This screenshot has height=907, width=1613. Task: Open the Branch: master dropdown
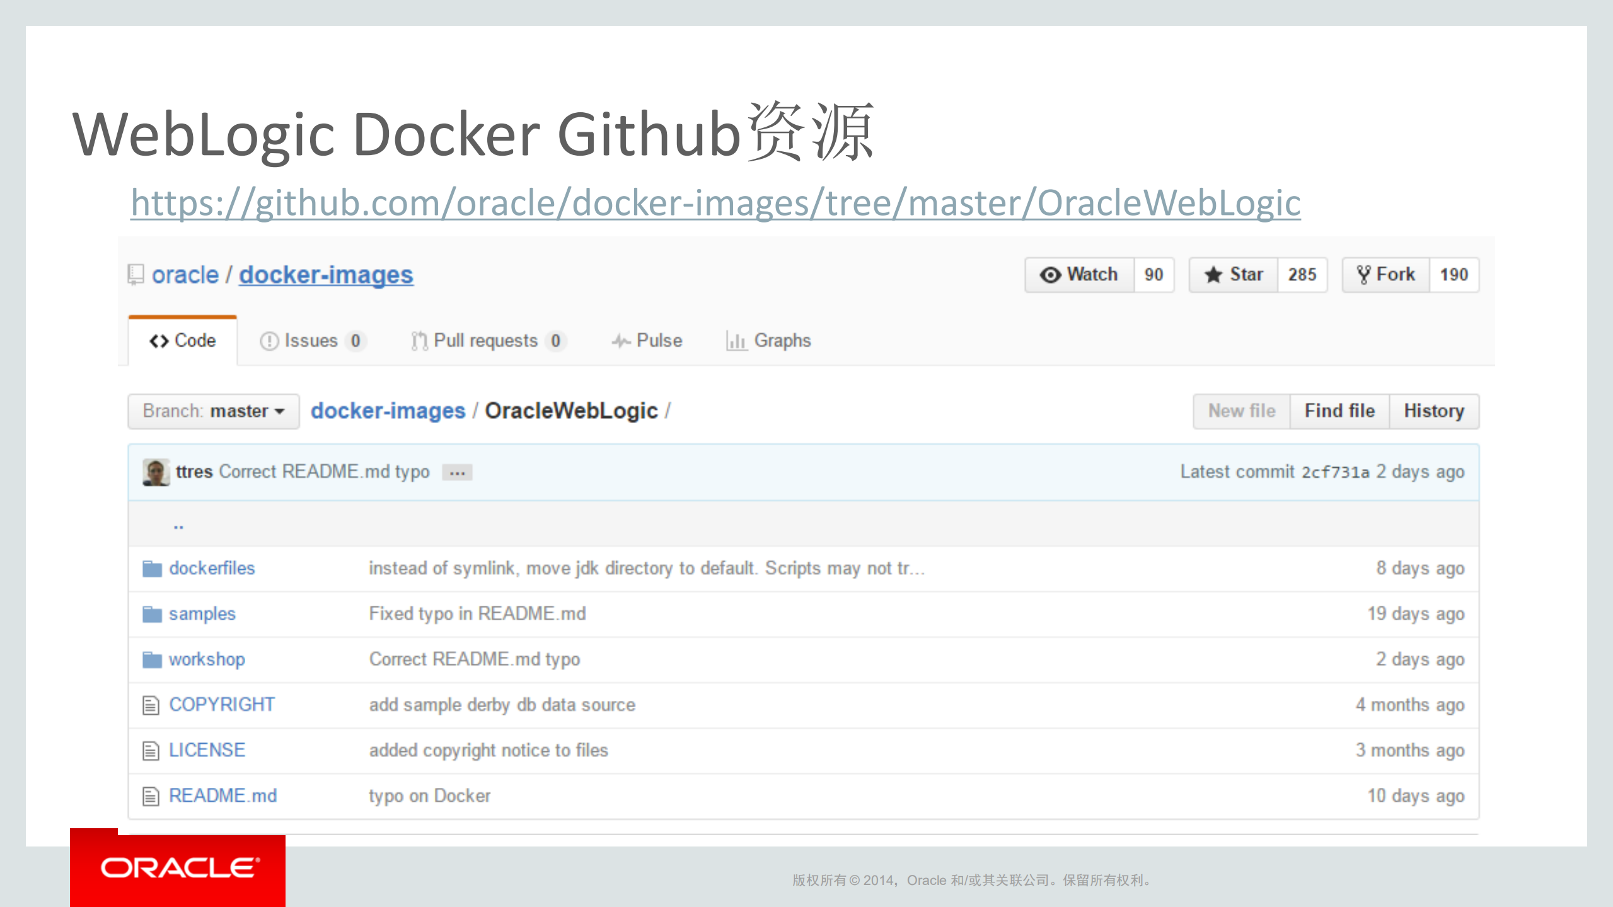click(213, 410)
